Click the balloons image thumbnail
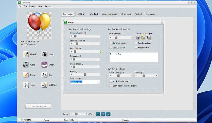Viewport: 212px width, 123px height. (39, 25)
